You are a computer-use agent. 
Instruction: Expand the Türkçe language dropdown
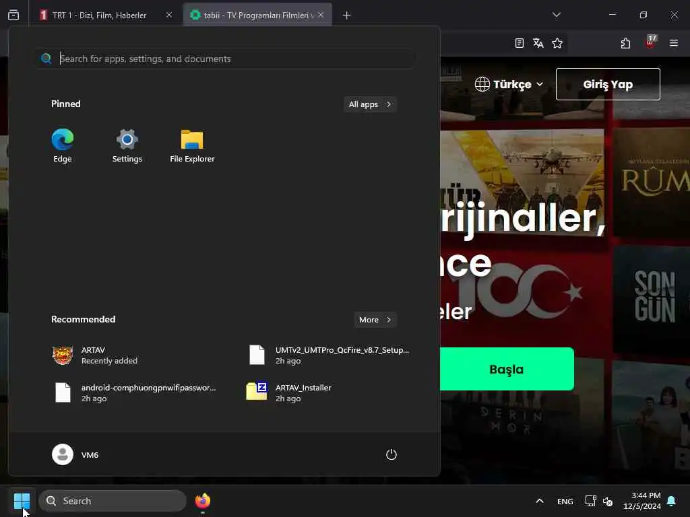509,84
